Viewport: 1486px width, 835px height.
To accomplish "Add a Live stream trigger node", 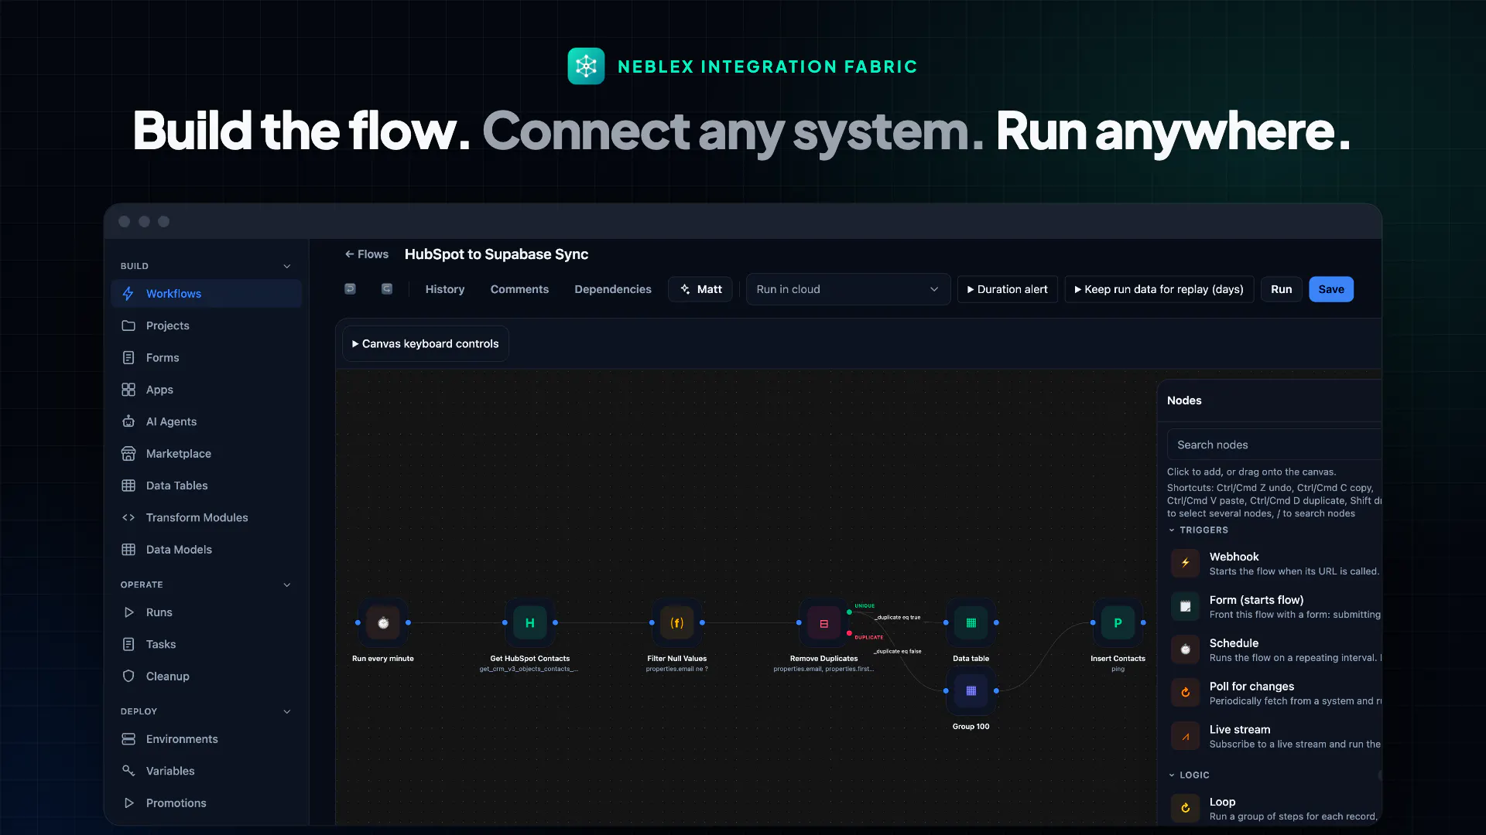I will coord(1275,737).
